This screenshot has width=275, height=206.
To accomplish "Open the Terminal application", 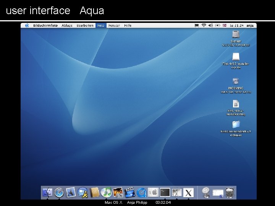I will [x=165, y=192].
